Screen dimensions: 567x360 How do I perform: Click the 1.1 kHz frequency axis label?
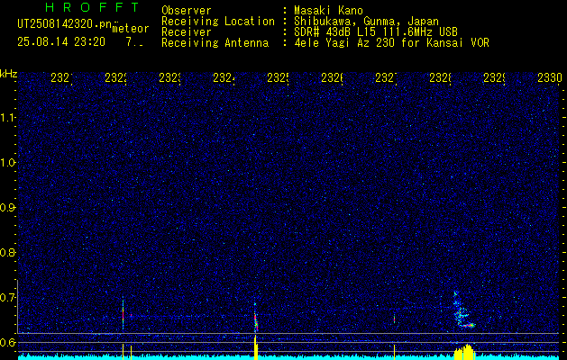coord(8,117)
